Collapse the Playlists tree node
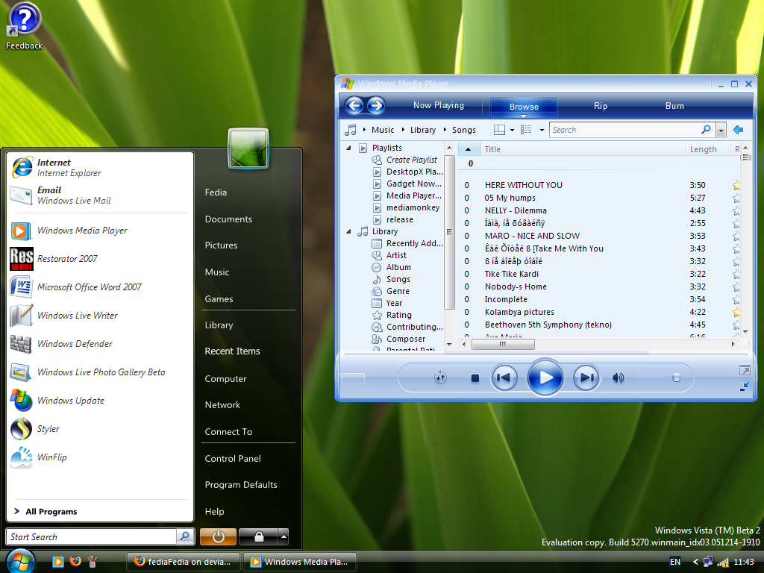Viewport: 764px width, 573px height. point(348,148)
